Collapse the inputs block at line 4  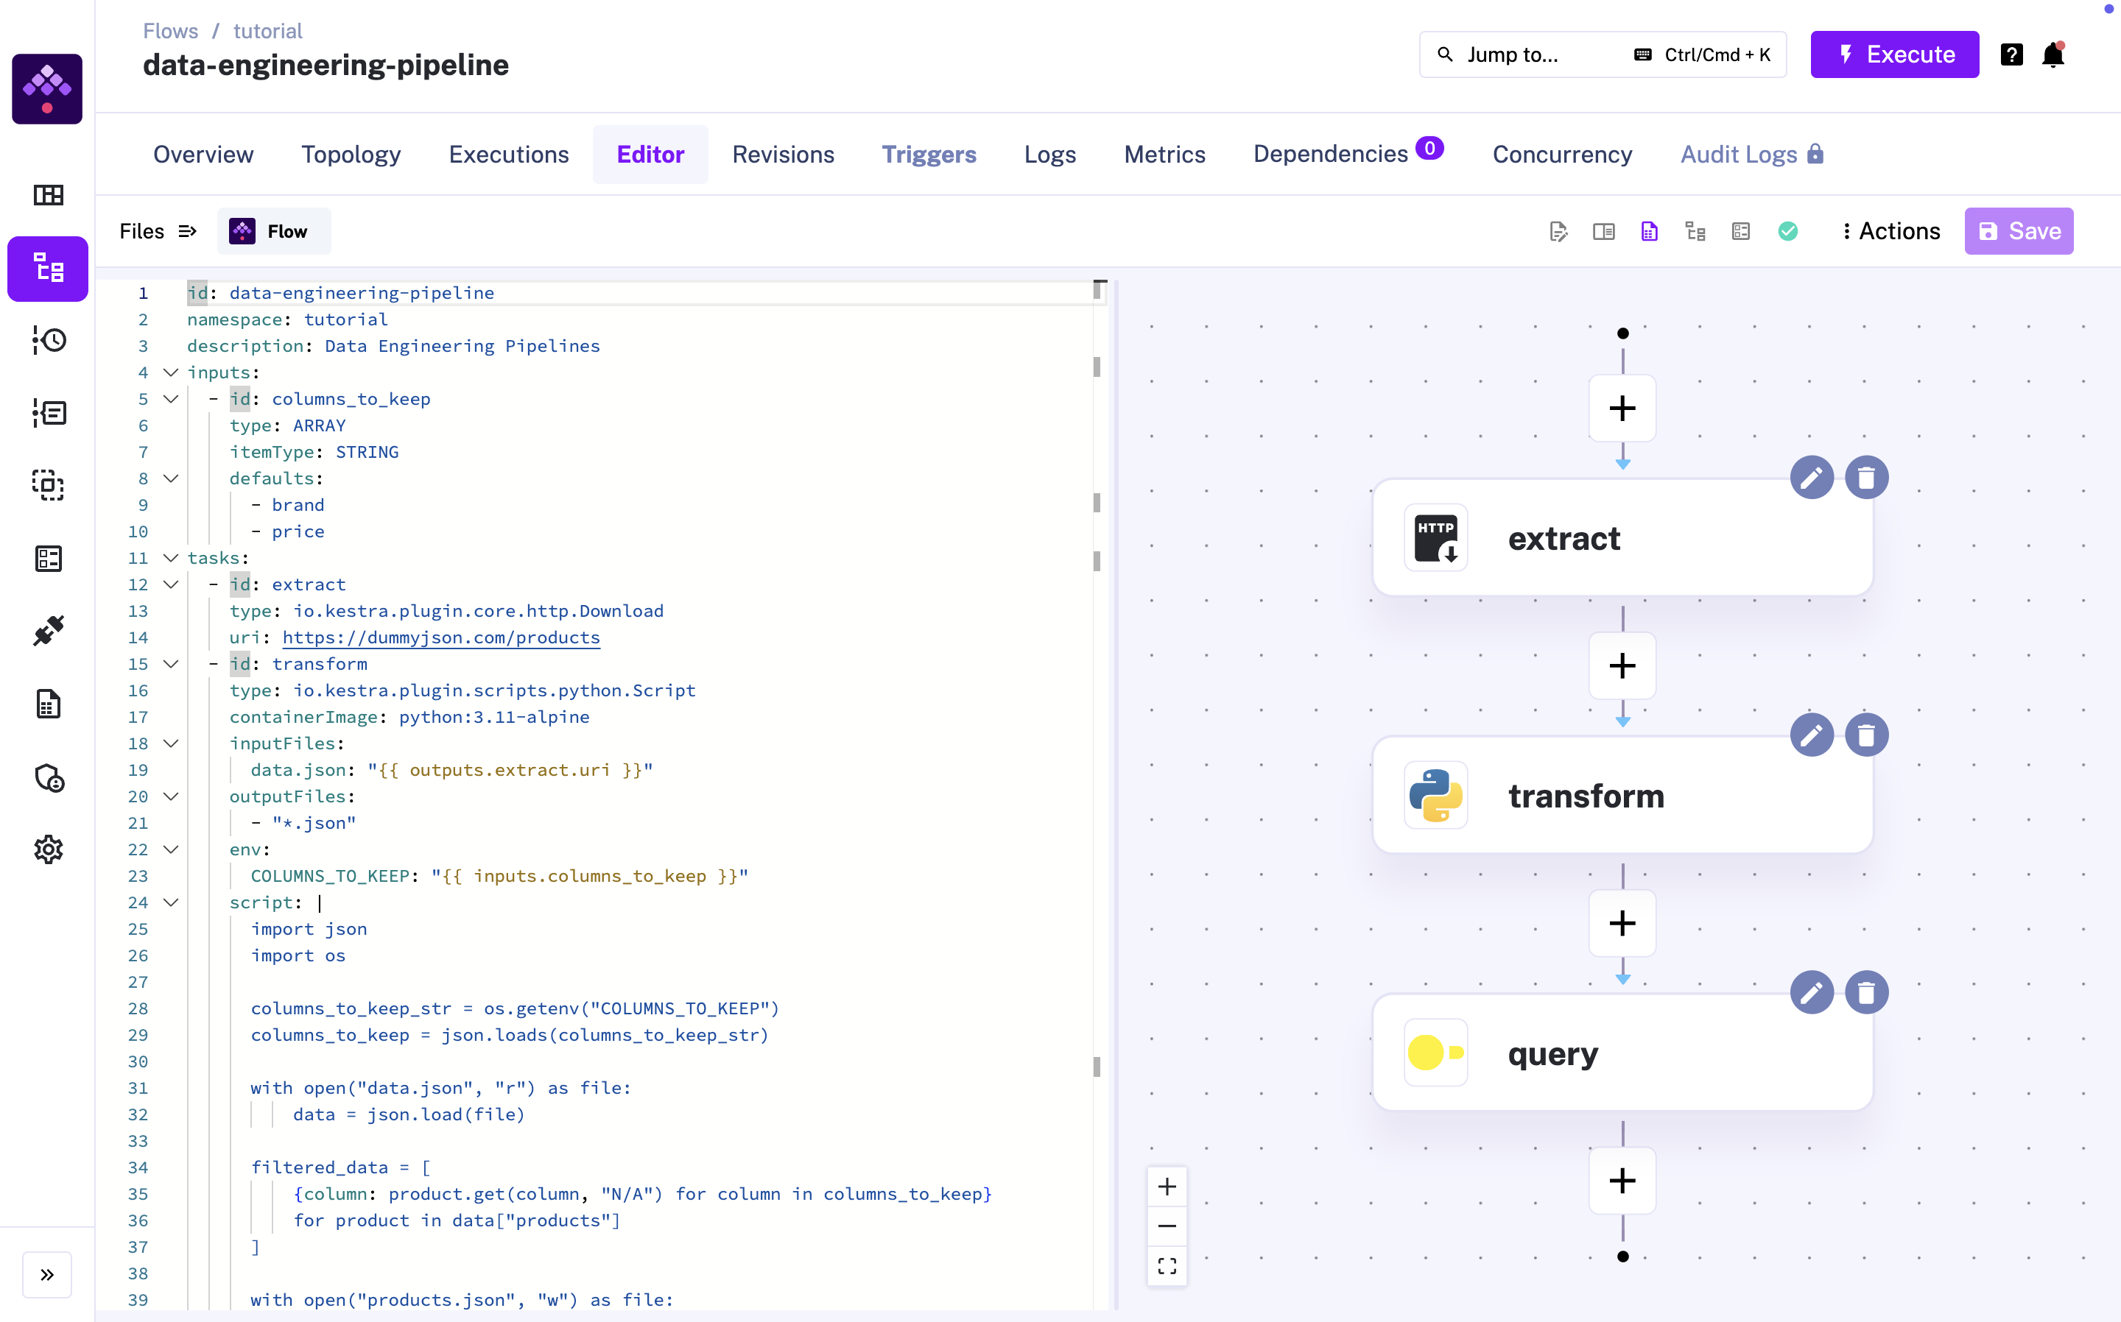[x=171, y=372]
